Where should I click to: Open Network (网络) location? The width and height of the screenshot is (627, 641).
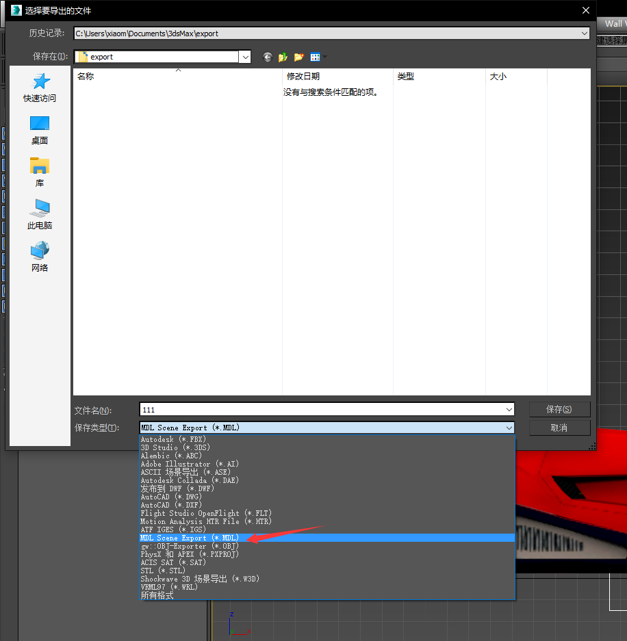[x=40, y=257]
